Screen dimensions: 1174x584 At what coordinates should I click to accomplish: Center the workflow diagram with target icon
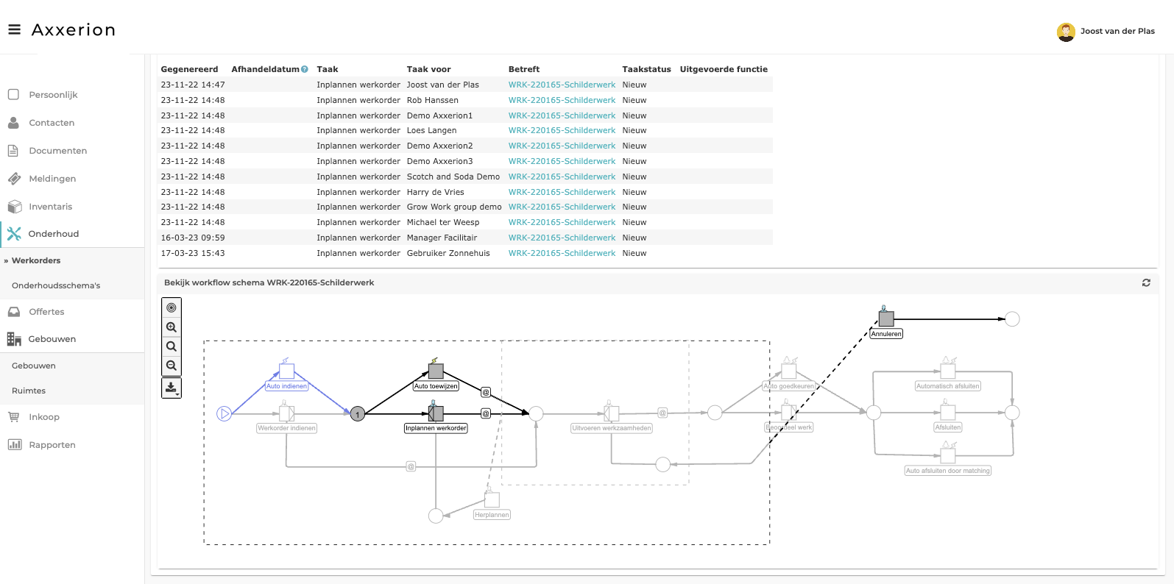[x=171, y=308]
